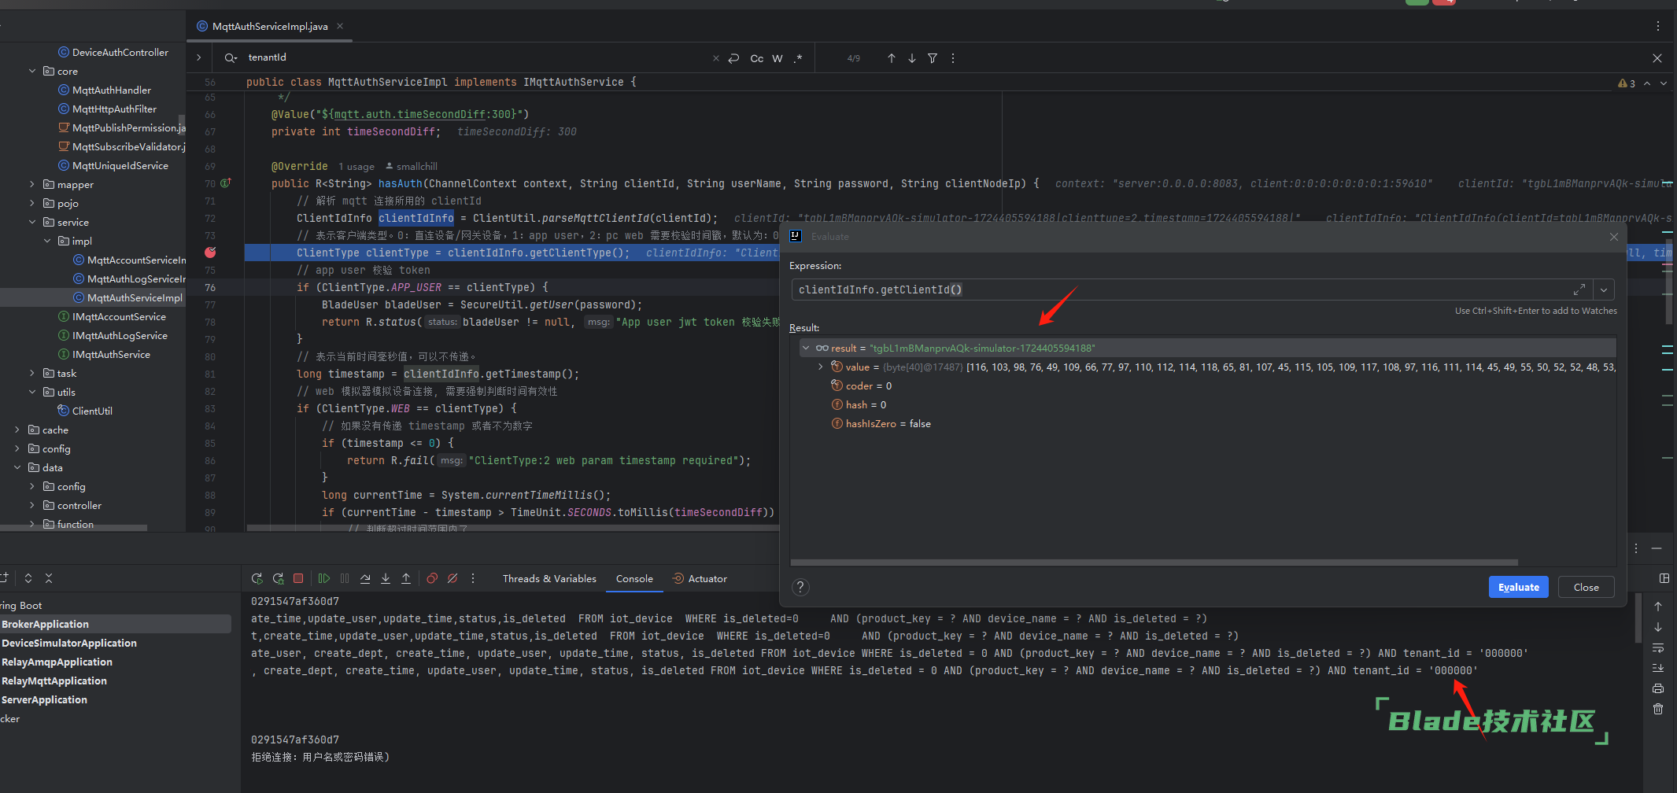1677x793 pixels.
Task: Click the Step Out icon
Action: click(x=406, y=578)
